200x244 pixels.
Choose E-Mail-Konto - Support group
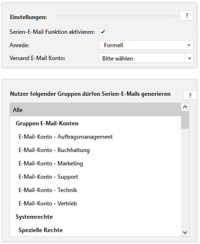click(95, 177)
